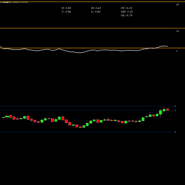
Task: Click the high value 'H: 5.41'
Action: point(96,8)
